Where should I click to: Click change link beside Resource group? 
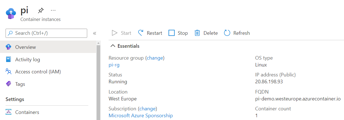pyautogui.click(x=155, y=58)
